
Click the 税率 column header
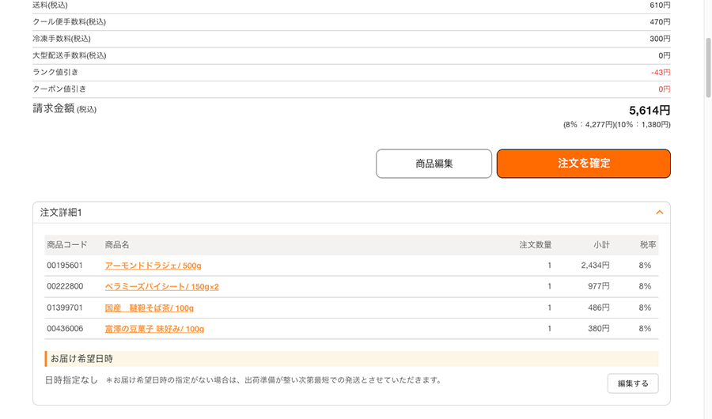coord(648,245)
